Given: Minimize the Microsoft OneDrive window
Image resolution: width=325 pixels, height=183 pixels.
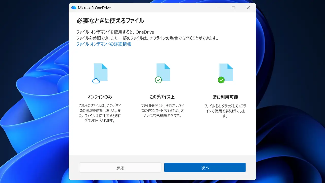Looking at the screenshot, I should (x=219, y=8).
